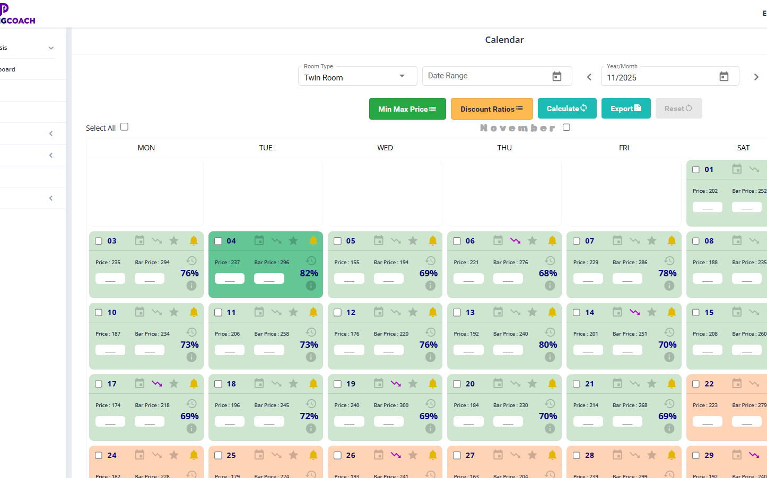The height and width of the screenshot is (478, 767).
Task: Open the Date Range calendar picker icon
Action: (x=556, y=76)
